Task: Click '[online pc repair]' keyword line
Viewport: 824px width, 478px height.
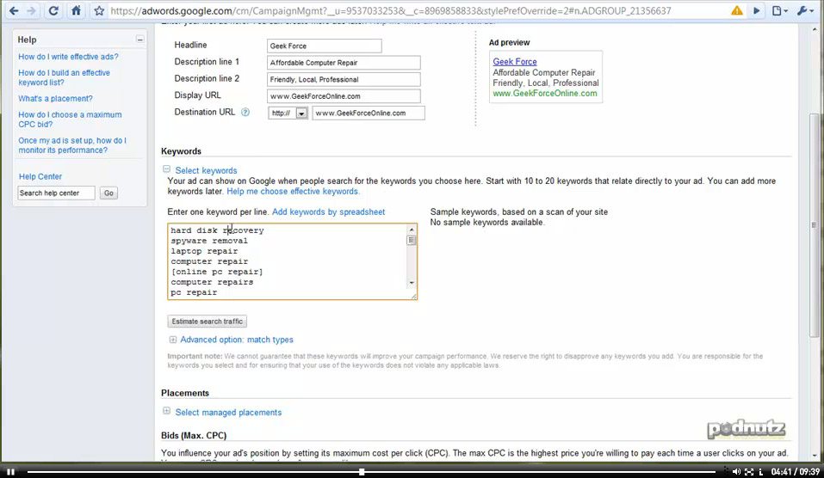Action: 217,272
